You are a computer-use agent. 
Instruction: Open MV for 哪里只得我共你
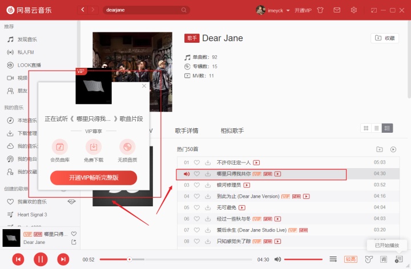pyautogui.click(x=277, y=174)
